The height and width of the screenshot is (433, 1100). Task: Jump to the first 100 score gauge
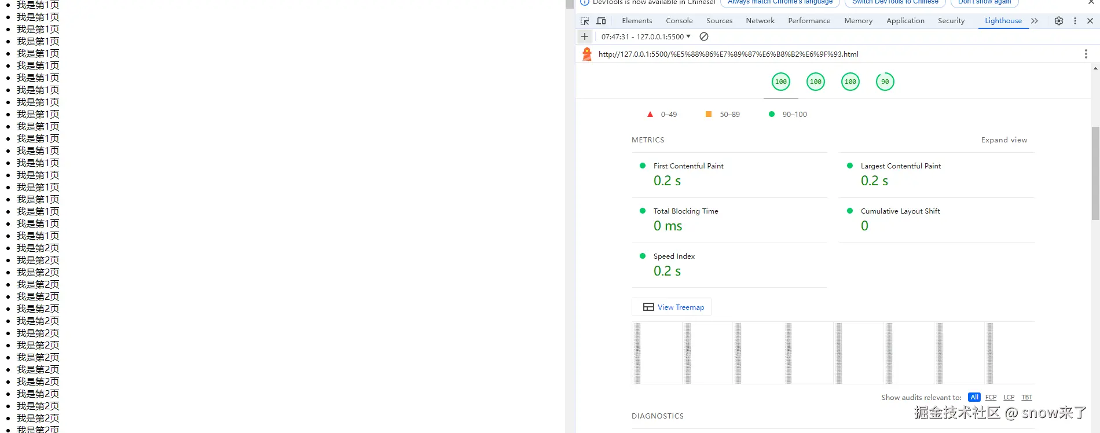pos(781,82)
